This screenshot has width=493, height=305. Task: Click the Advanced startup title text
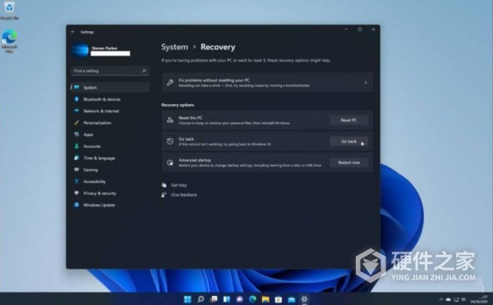tap(195, 160)
